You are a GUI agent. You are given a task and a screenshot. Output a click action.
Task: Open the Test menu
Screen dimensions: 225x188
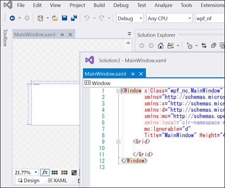tap(142, 6)
